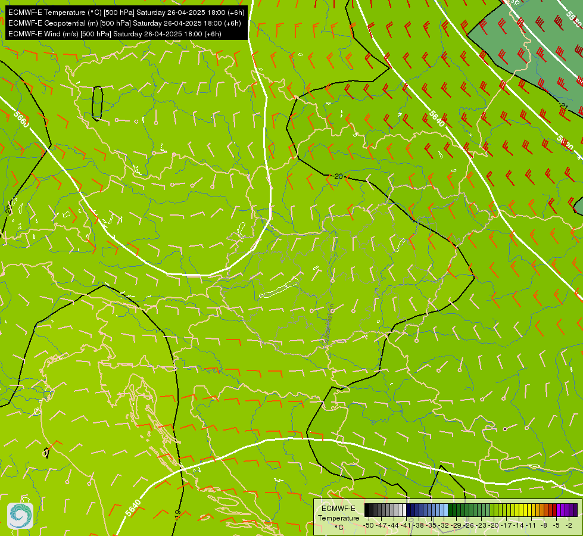
Task: Select the ECMWF-E Temperature 500 hPa title line
Action: coord(126,13)
